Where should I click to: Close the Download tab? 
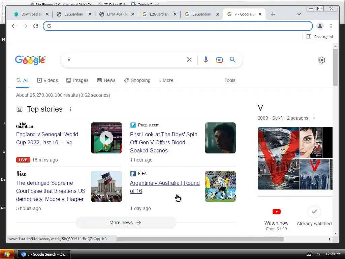(x=47, y=14)
